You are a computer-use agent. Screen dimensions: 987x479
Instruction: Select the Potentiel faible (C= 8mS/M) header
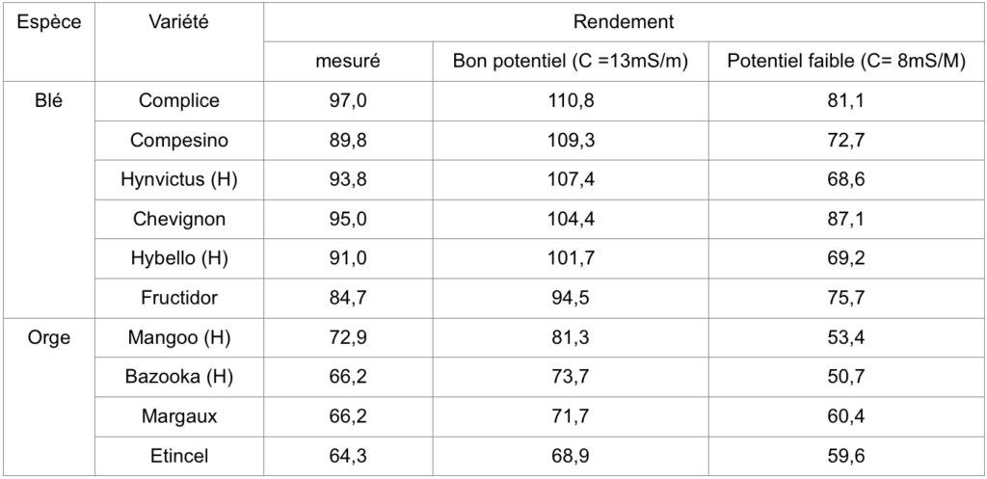846,62
